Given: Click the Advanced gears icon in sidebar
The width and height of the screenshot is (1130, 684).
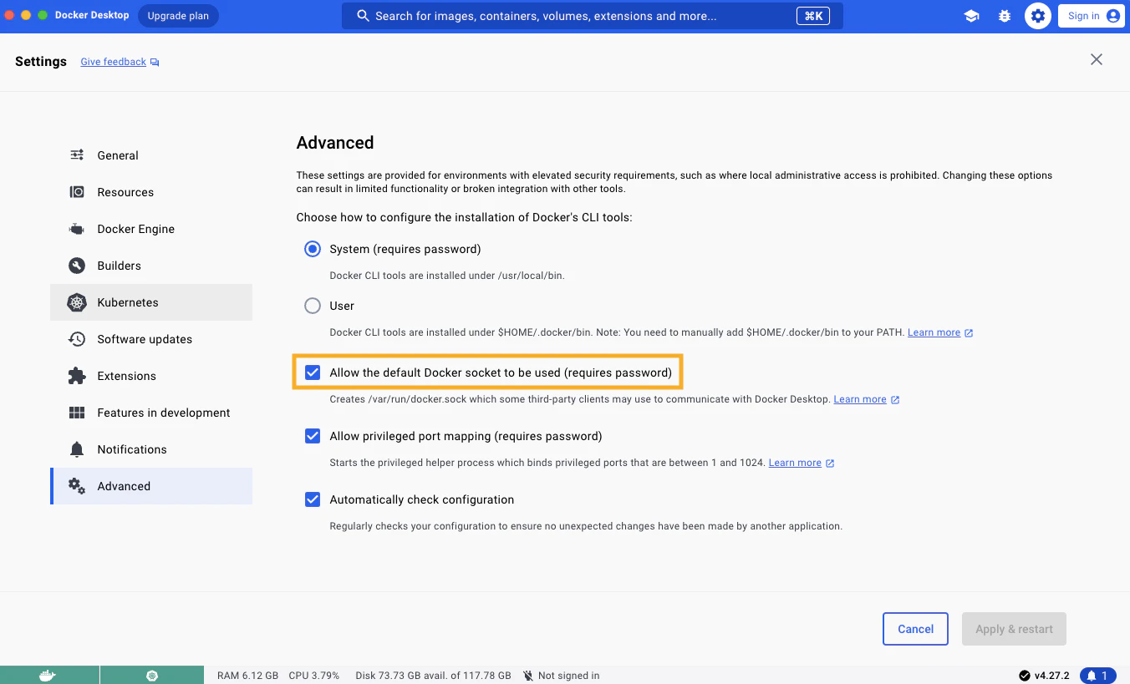Looking at the screenshot, I should click(x=77, y=486).
